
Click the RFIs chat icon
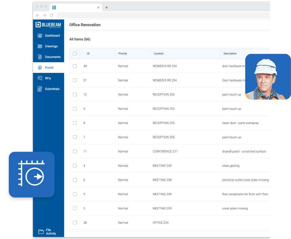click(x=40, y=78)
